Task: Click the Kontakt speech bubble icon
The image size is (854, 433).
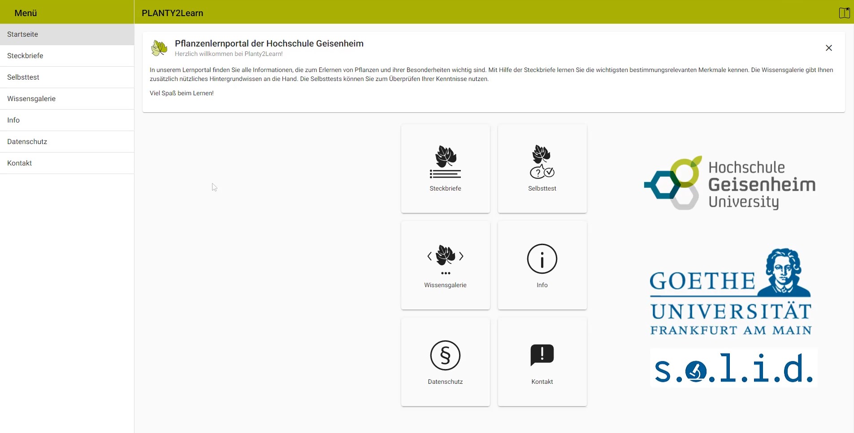Action: coord(542,355)
